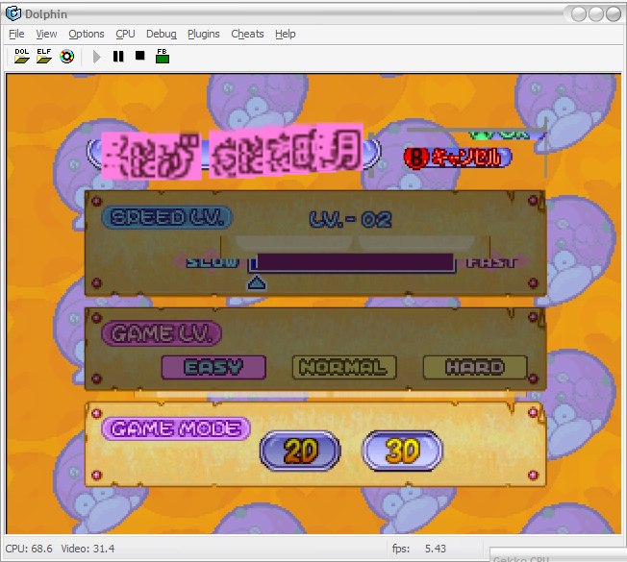
Task: Click the SPEED LV. label
Action: 166,218
